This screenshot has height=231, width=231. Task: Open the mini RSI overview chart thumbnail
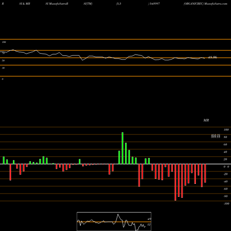click(114, 221)
